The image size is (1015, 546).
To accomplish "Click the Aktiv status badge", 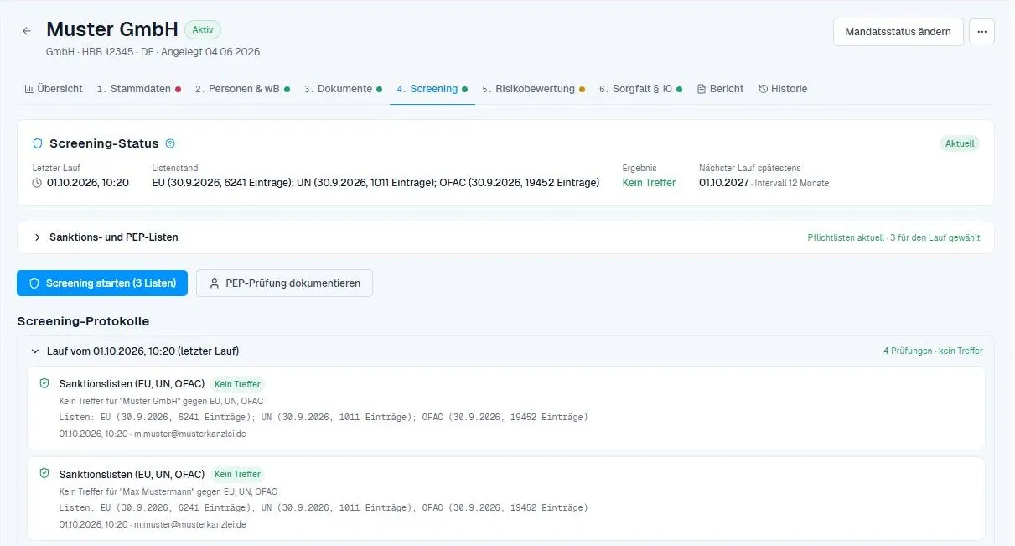I will point(203,29).
